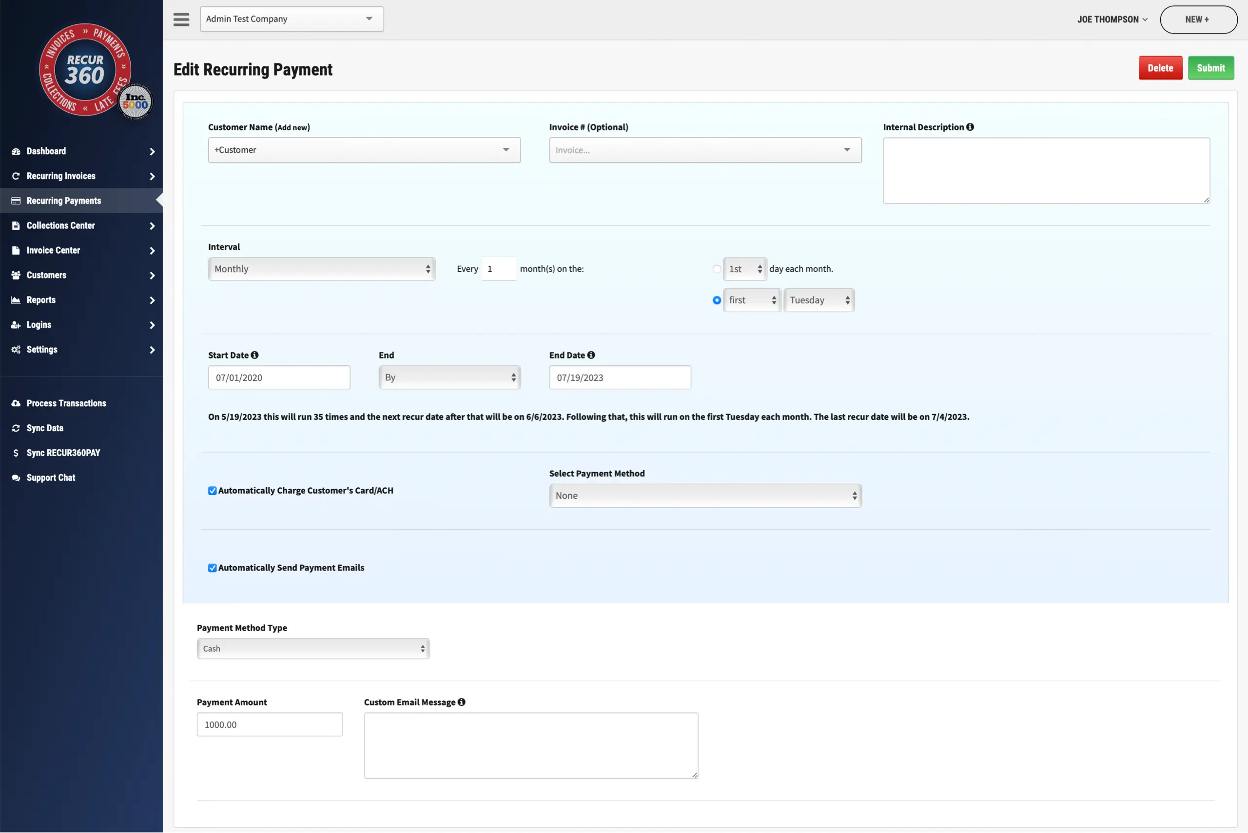The width and height of the screenshot is (1248, 833).
Task: Click the Sync RECUR360PAY dollar icon
Action: (16, 453)
